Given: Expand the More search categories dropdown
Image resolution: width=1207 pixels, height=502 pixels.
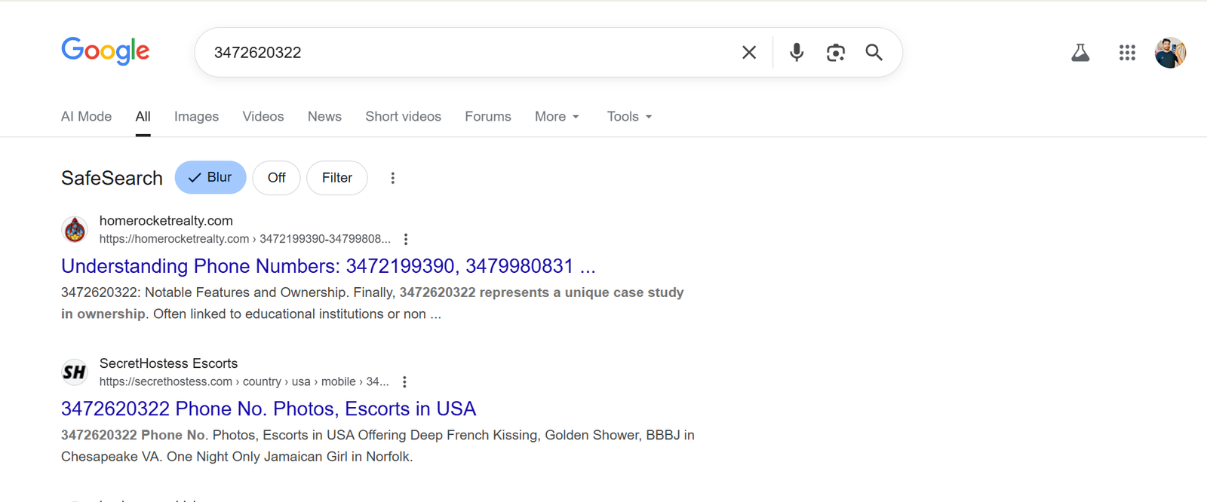Looking at the screenshot, I should coord(557,117).
